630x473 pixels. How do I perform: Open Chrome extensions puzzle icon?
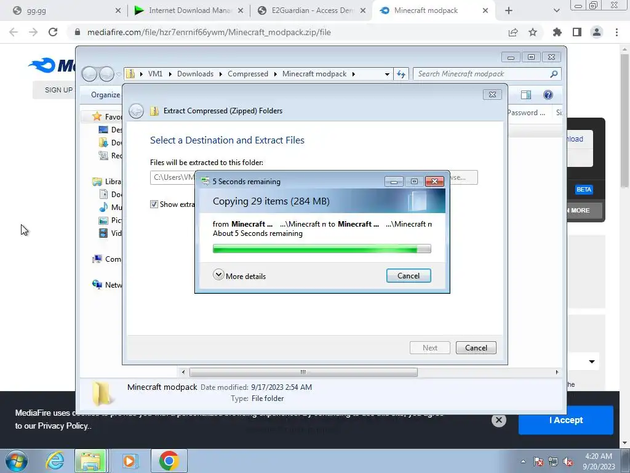pos(557,32)
